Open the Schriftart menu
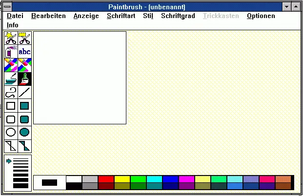 point(121,16)
